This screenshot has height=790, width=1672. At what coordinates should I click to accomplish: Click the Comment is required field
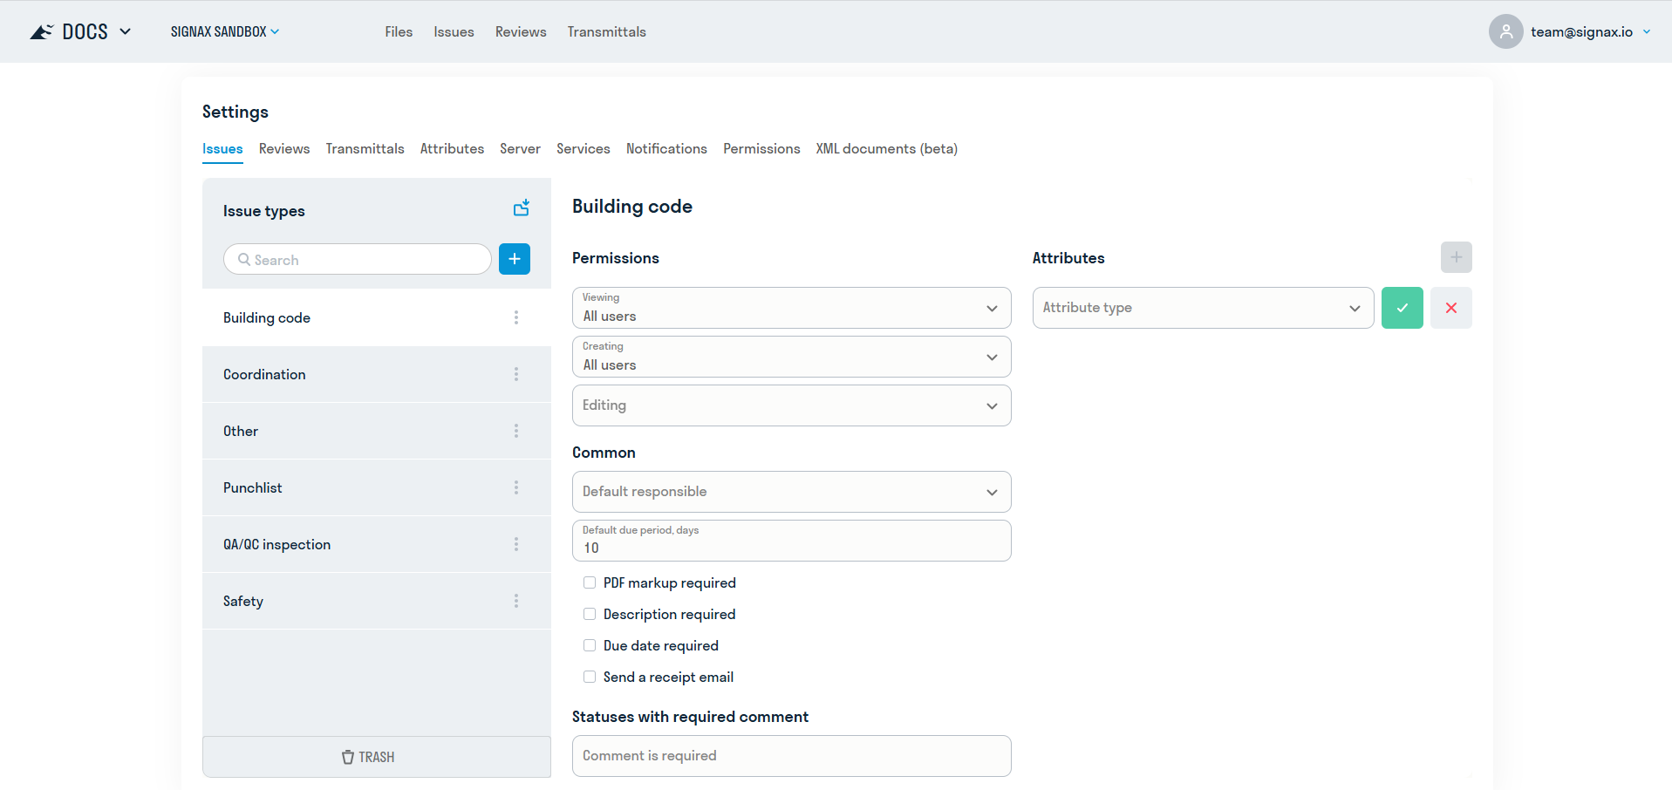pos(792,756)
